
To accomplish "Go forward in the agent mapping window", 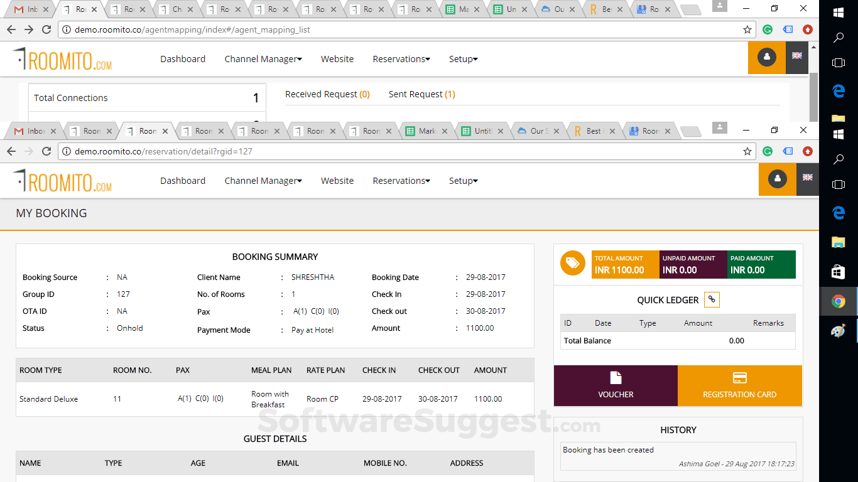I will (x=29, y=29).
